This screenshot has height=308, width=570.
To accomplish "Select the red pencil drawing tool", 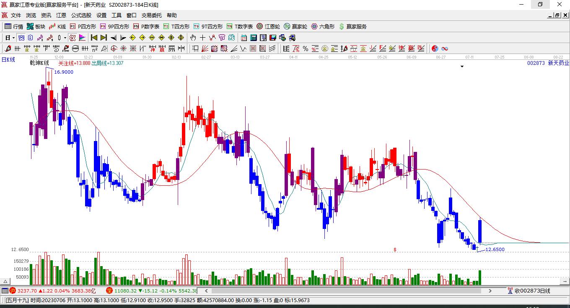I will (x=7, y=49).
